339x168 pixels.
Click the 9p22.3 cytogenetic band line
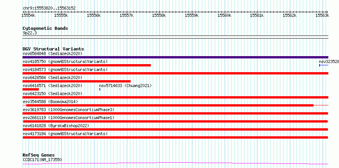[175, 37]
